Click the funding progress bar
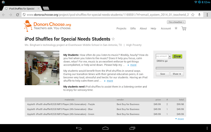This screenshot has width=211, height=132. tap(170, 68)
